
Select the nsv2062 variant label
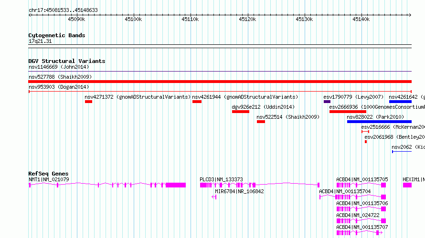click(x=408, y=147)
